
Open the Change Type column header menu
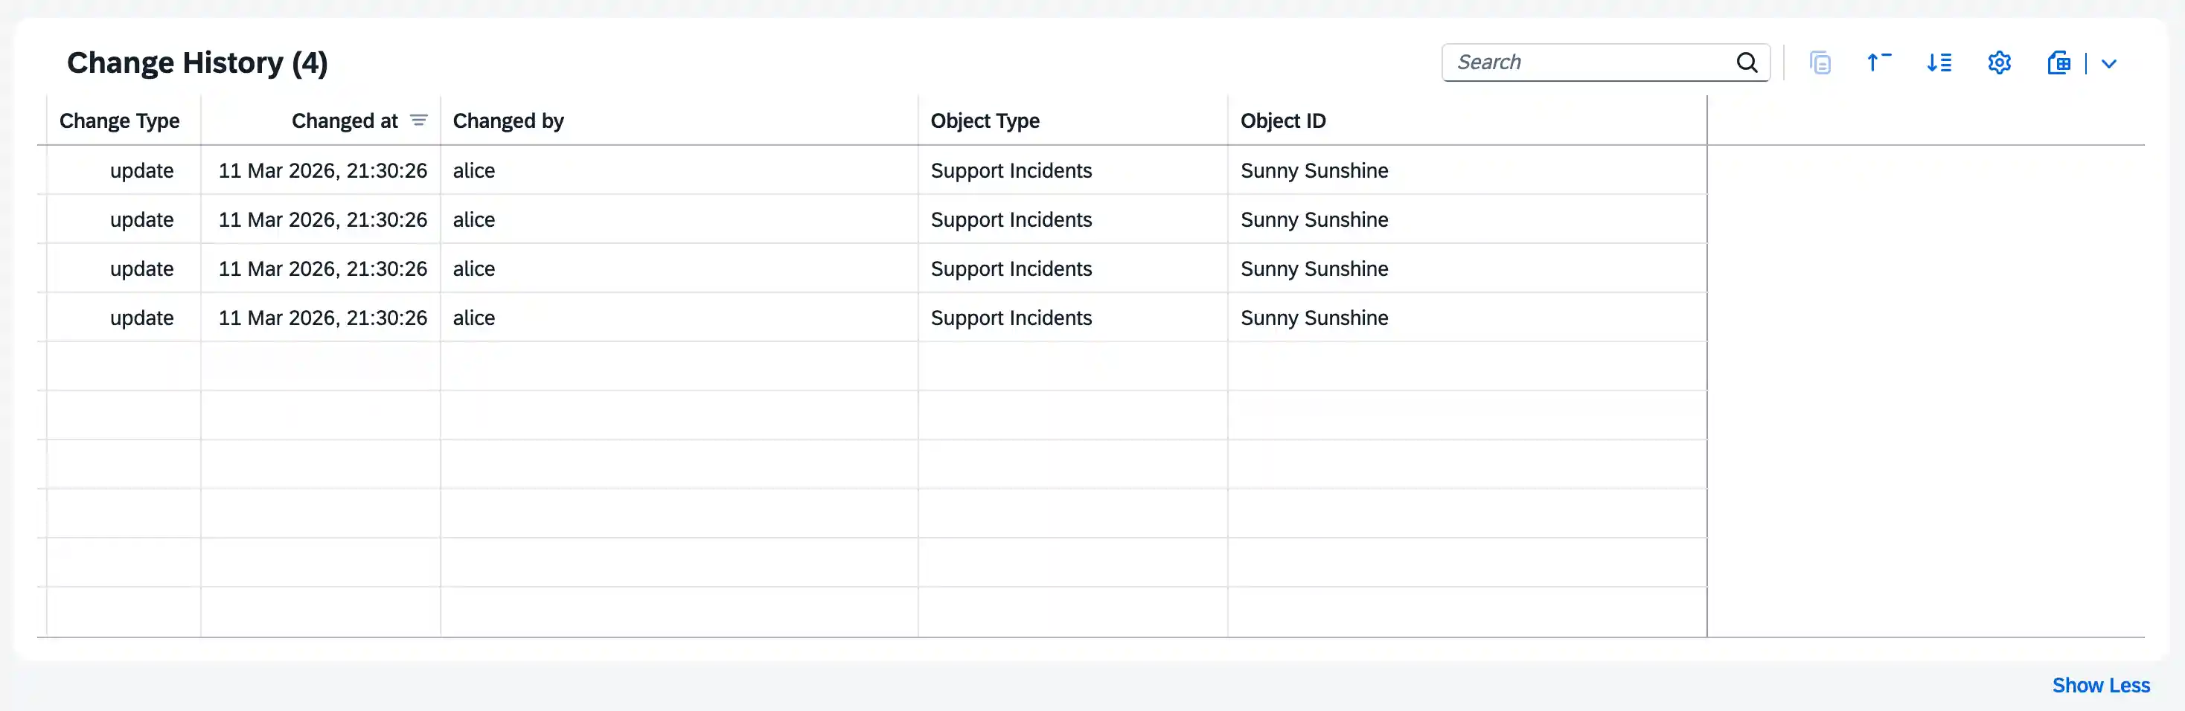[x=120, y=121]
